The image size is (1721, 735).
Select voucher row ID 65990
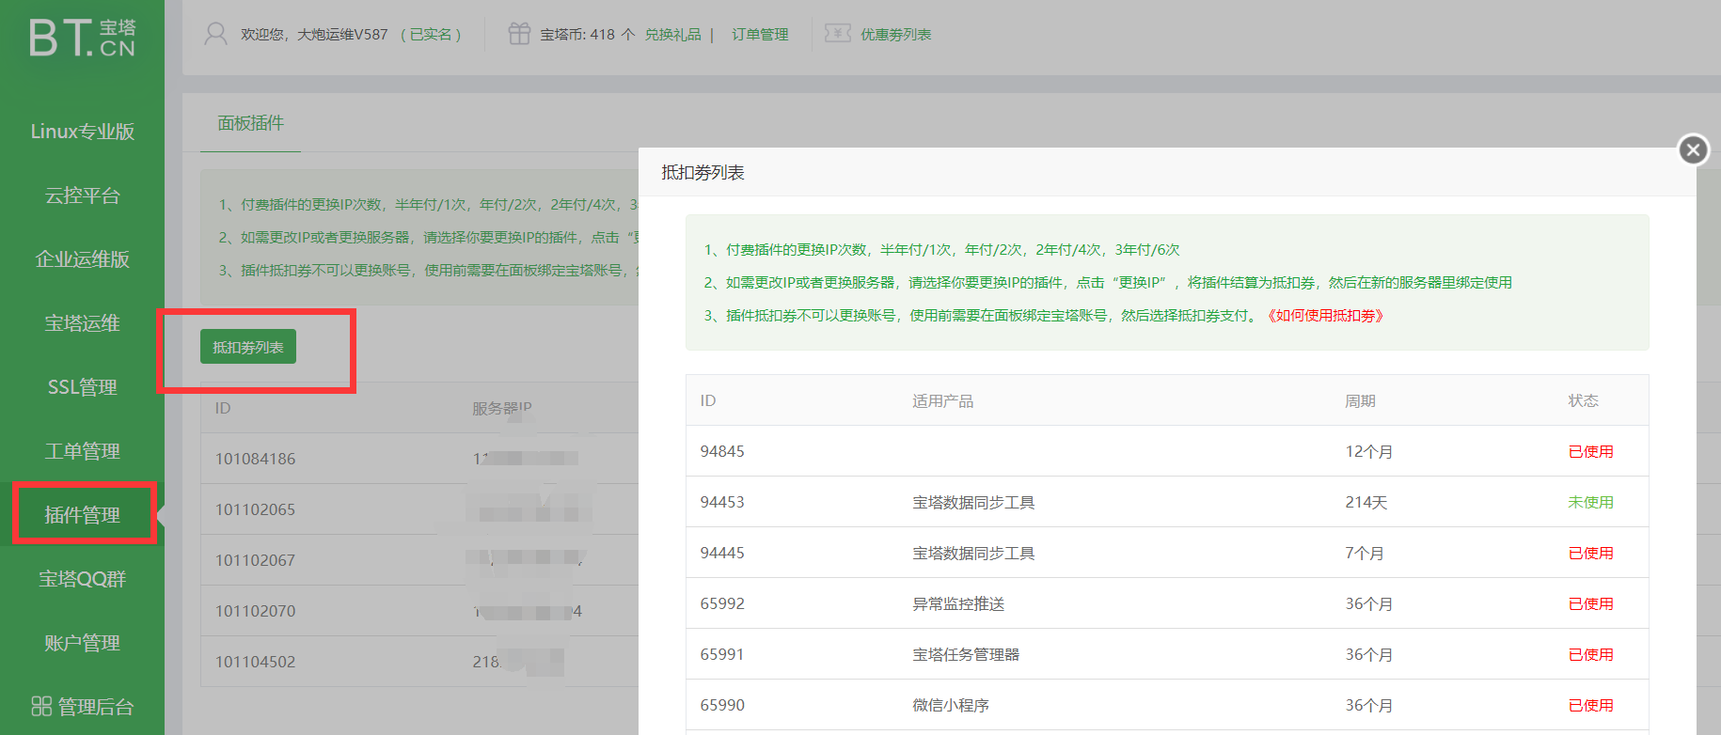point(1167,705)
